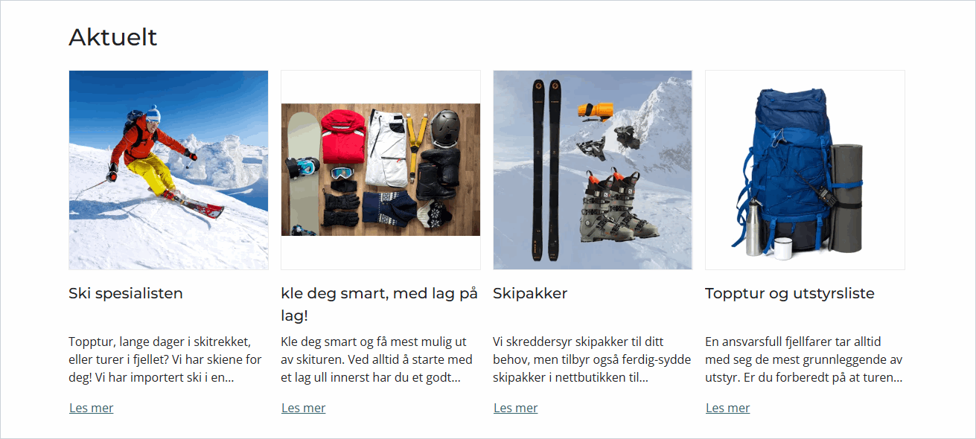
Task: Click the text starting 'Vi skreddersyr skipakker'
Action: click(592, 359)
